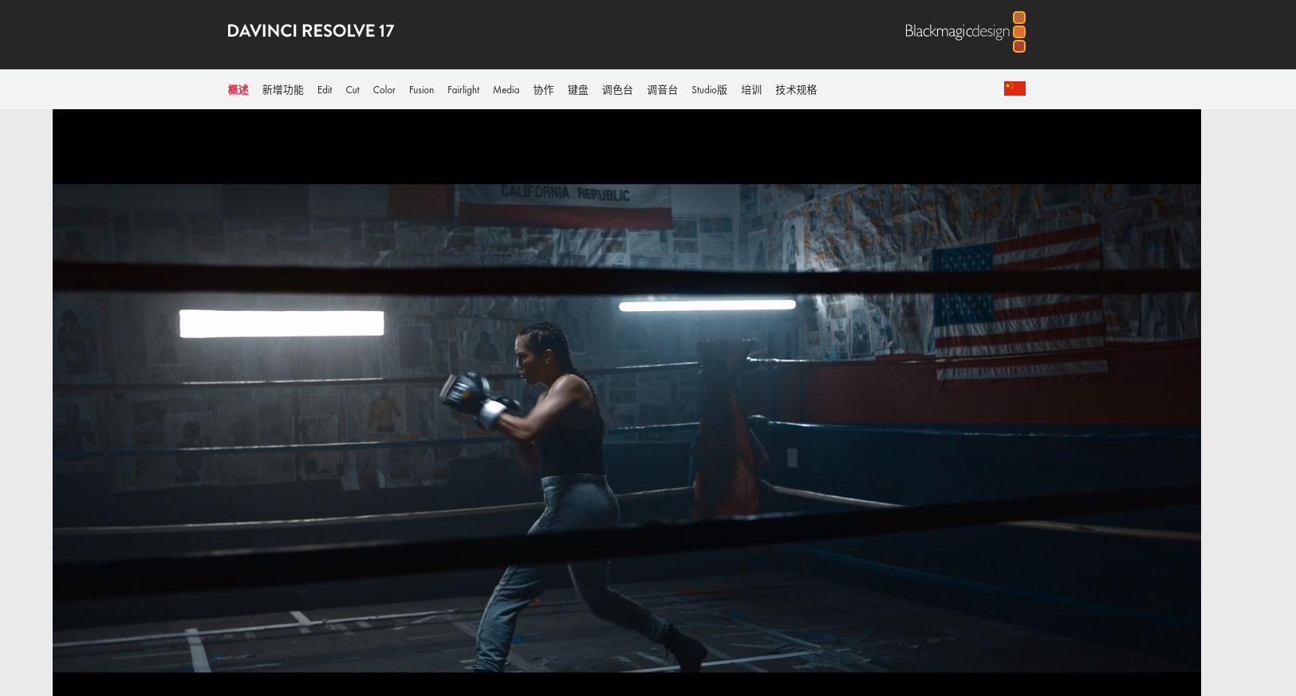Go to the Fairlight section
Screen dimensions: 1296x696
463,90
